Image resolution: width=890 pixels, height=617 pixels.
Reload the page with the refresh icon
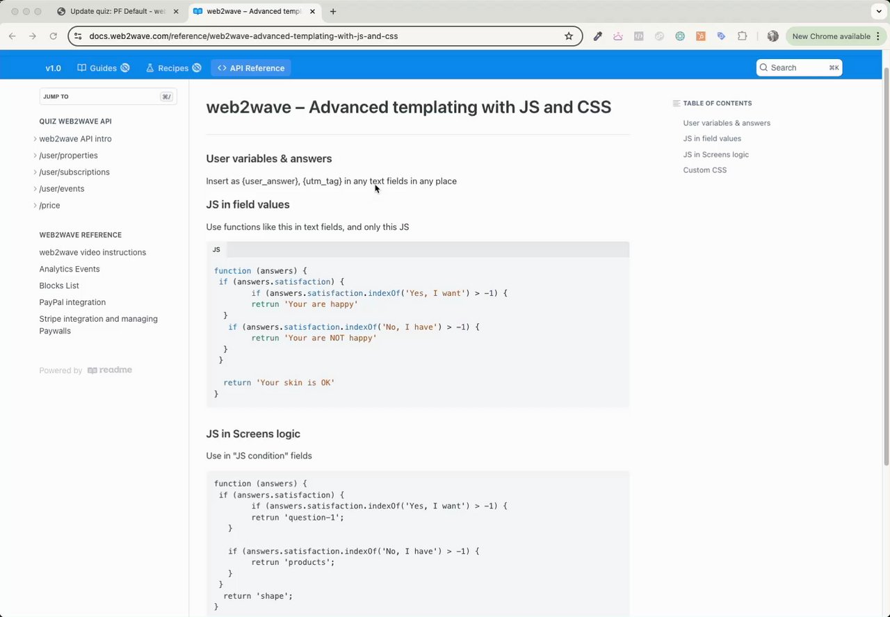coord(53,36)
